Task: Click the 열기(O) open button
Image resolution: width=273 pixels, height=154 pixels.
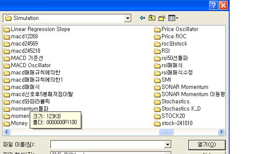Action: [207, 145]
